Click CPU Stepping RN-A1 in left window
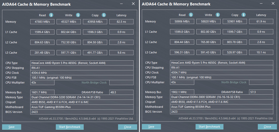279x132 pixels. 82,68
